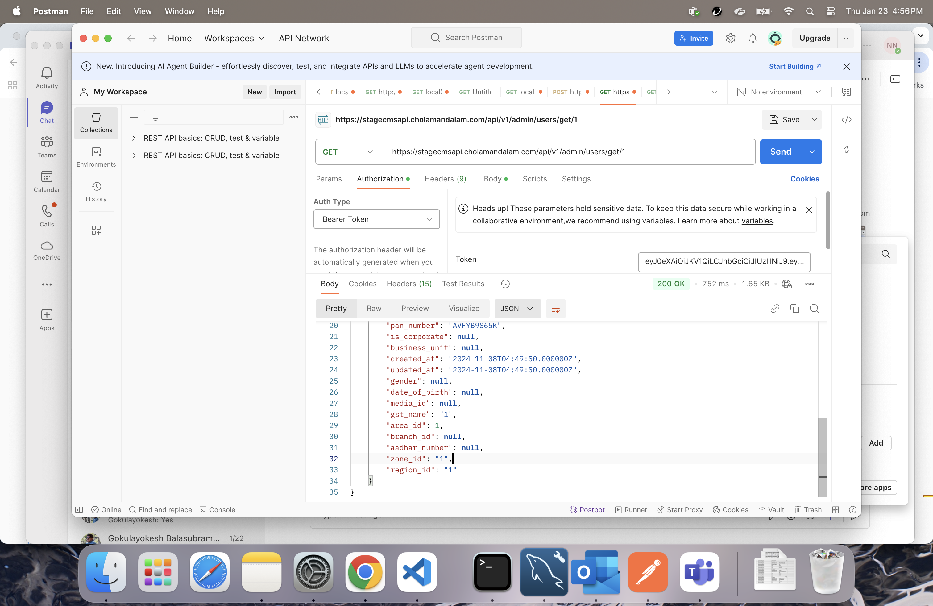933x606 pixels.
Task: Select the Raw response view
Action: pos(374,309)
